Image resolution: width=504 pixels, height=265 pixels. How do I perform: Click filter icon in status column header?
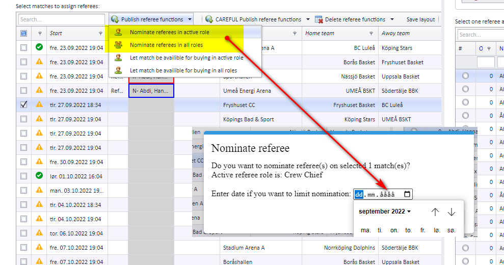click(40, 34)
